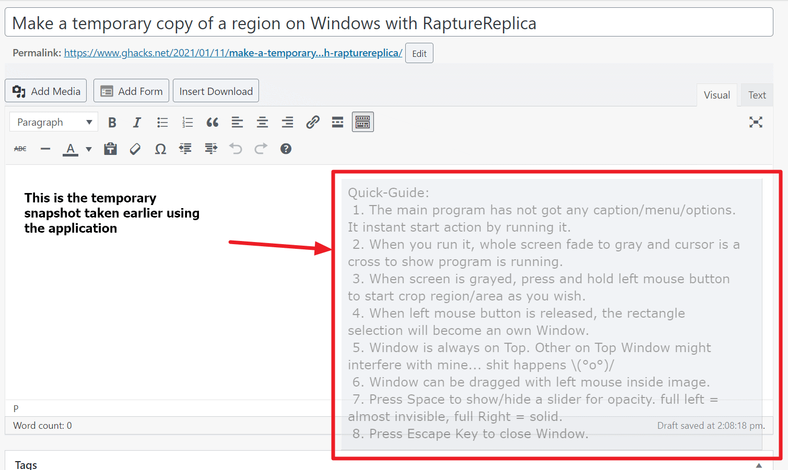Screen dimensions: 788x470
Task: Click the Add Media button
Action: [46, 91]
